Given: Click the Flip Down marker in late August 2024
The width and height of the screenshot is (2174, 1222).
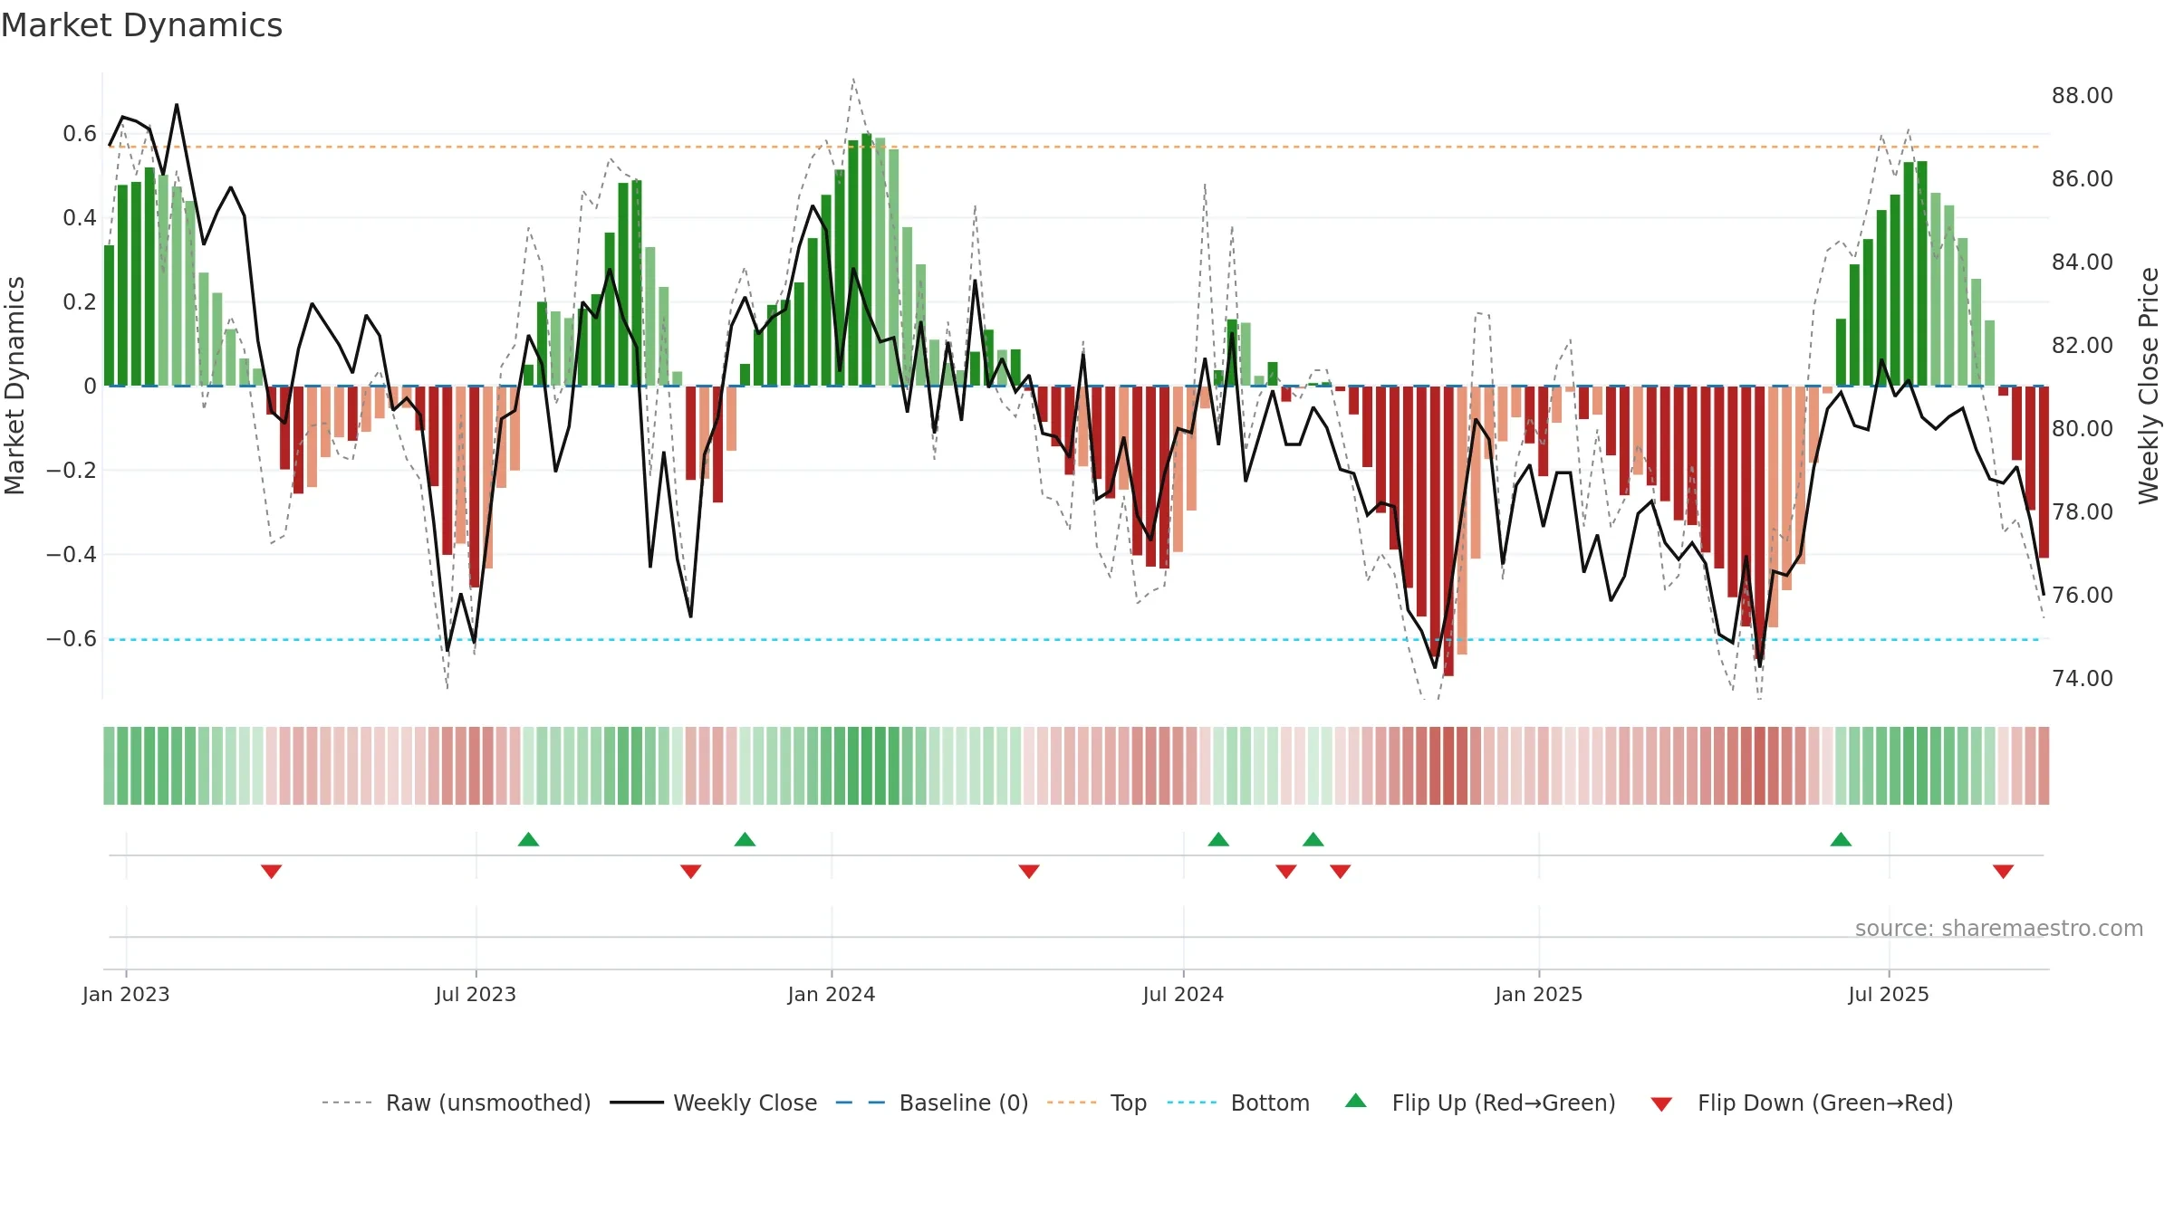Looking at the screenshot, I should tap(1286, 871).
